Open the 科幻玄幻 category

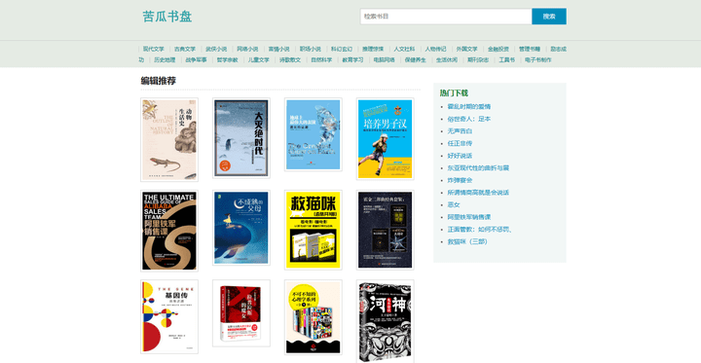coord(342,50)
